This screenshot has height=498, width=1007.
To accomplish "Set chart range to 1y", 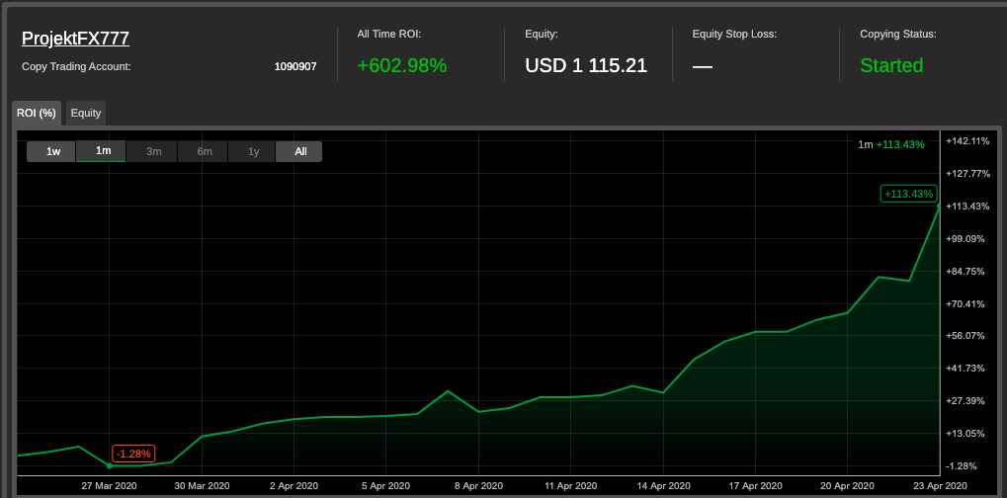I will (253, 151).
